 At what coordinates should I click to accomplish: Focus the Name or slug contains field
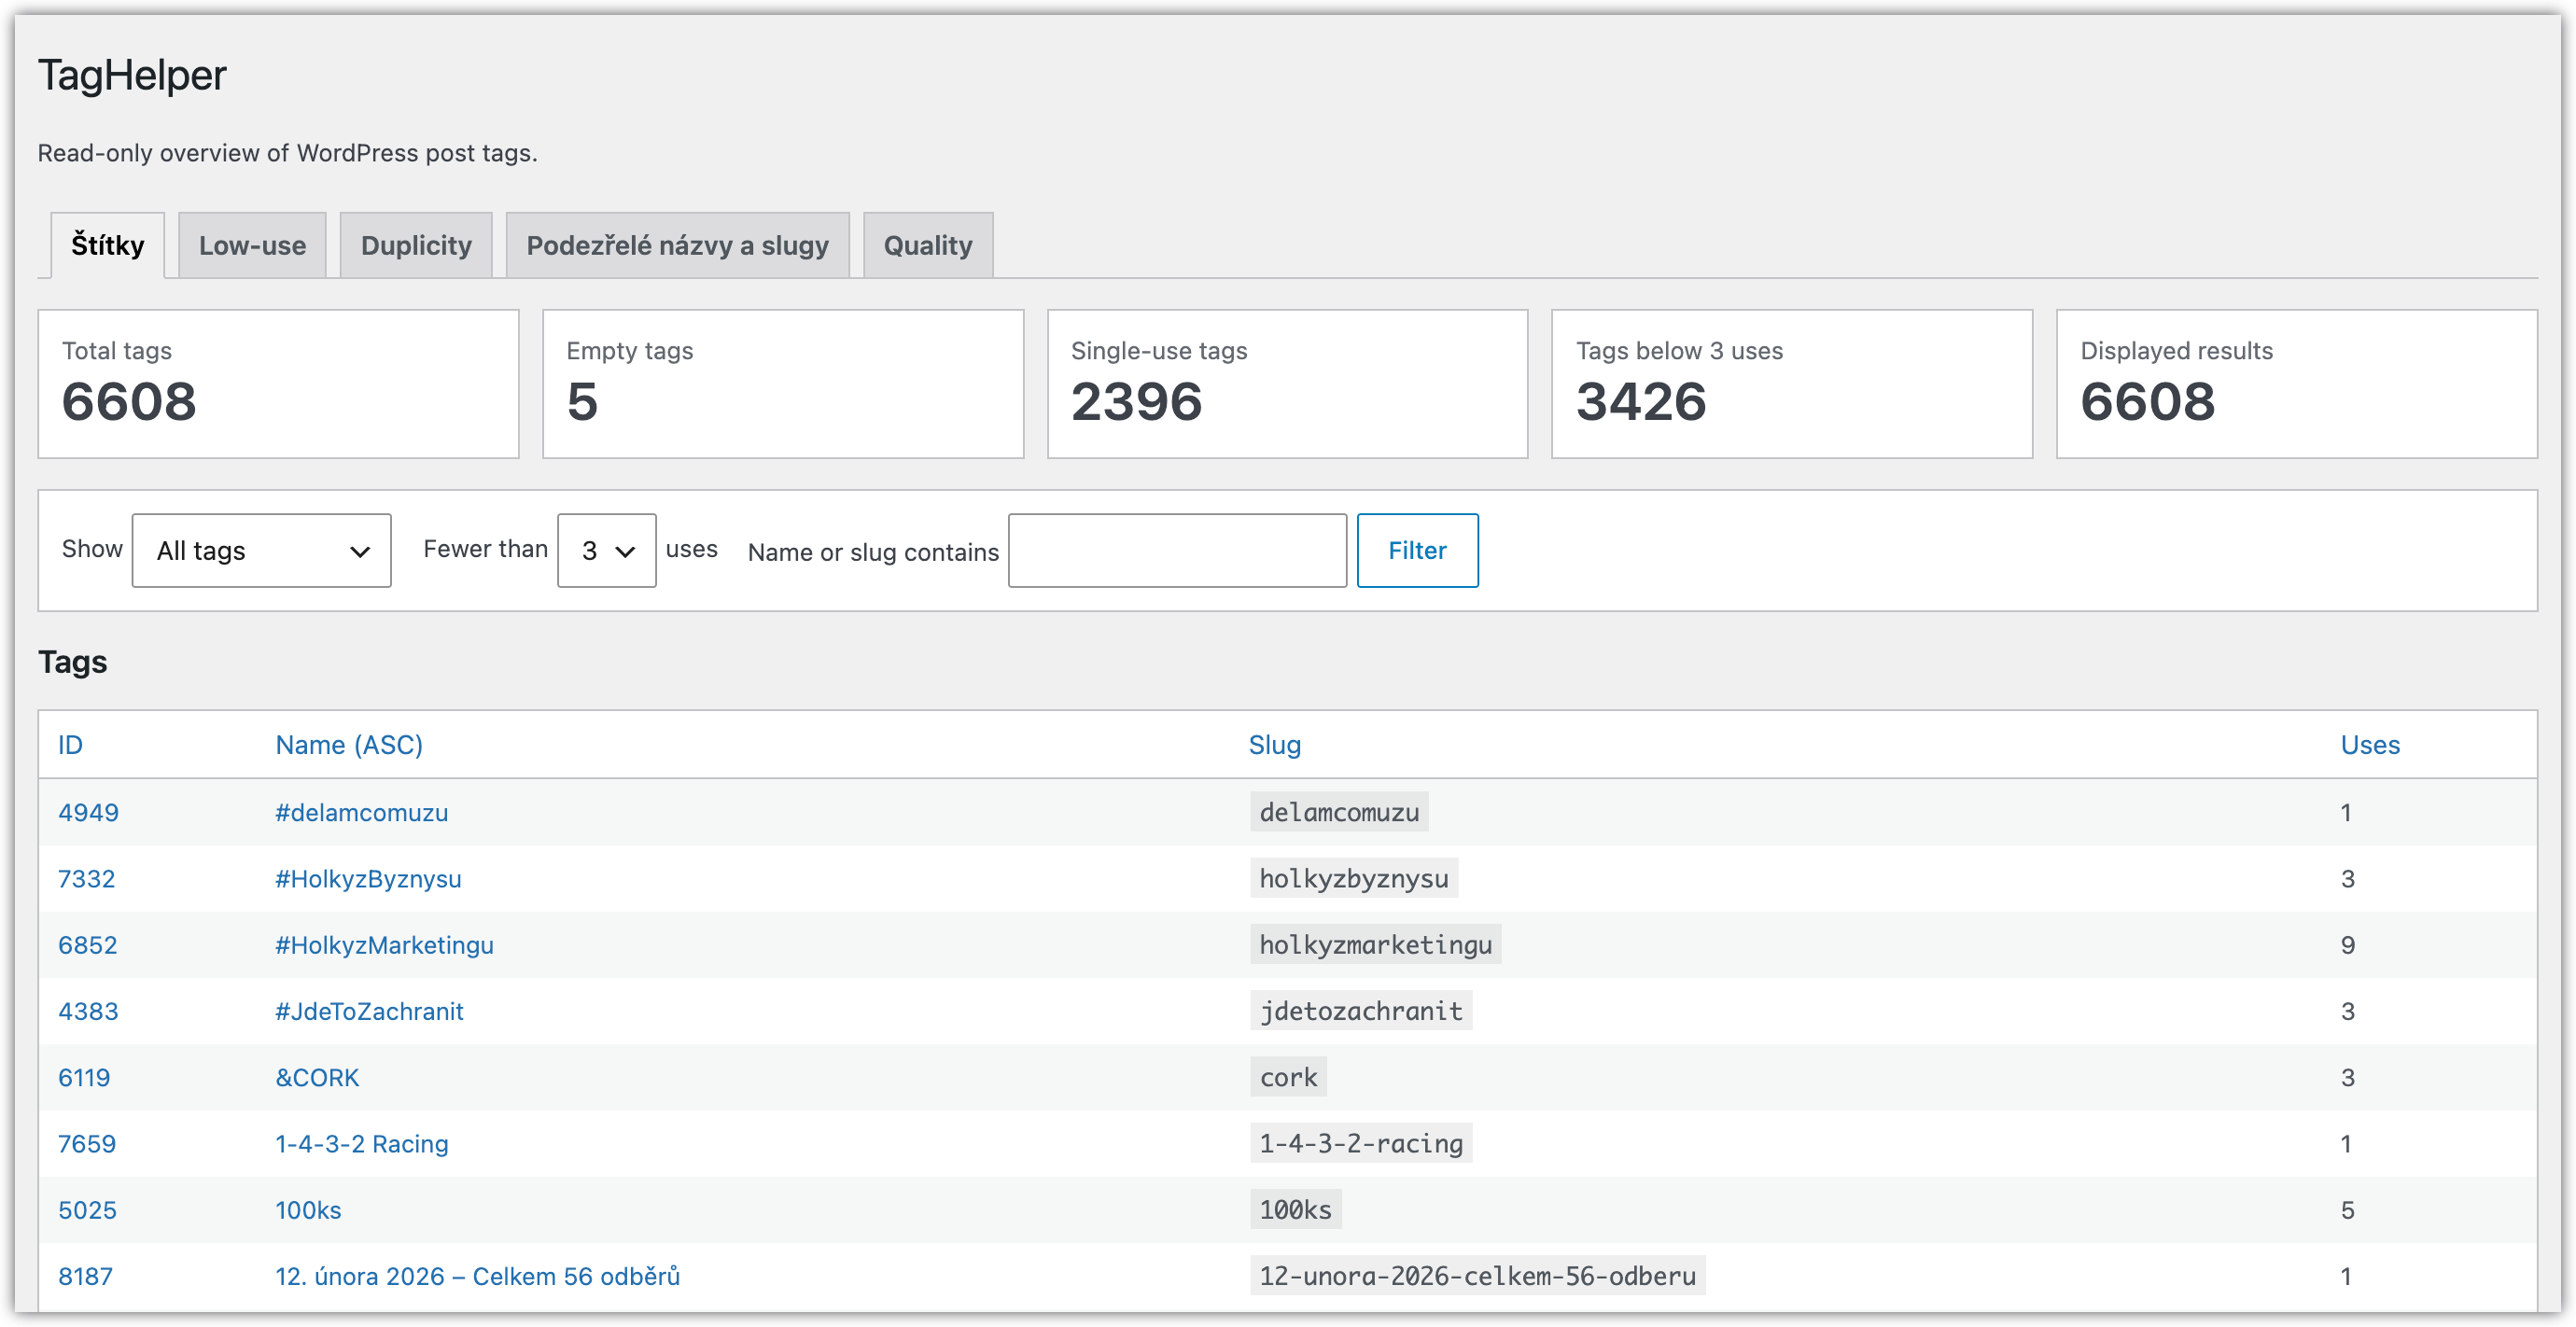pos(1177,550)
